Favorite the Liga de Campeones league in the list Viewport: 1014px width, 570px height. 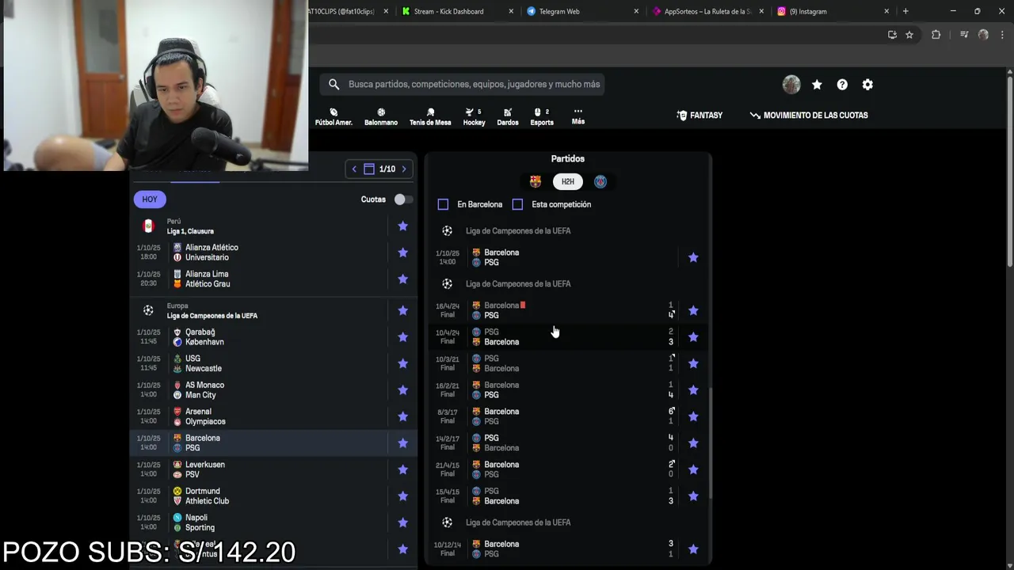point(402,310)
